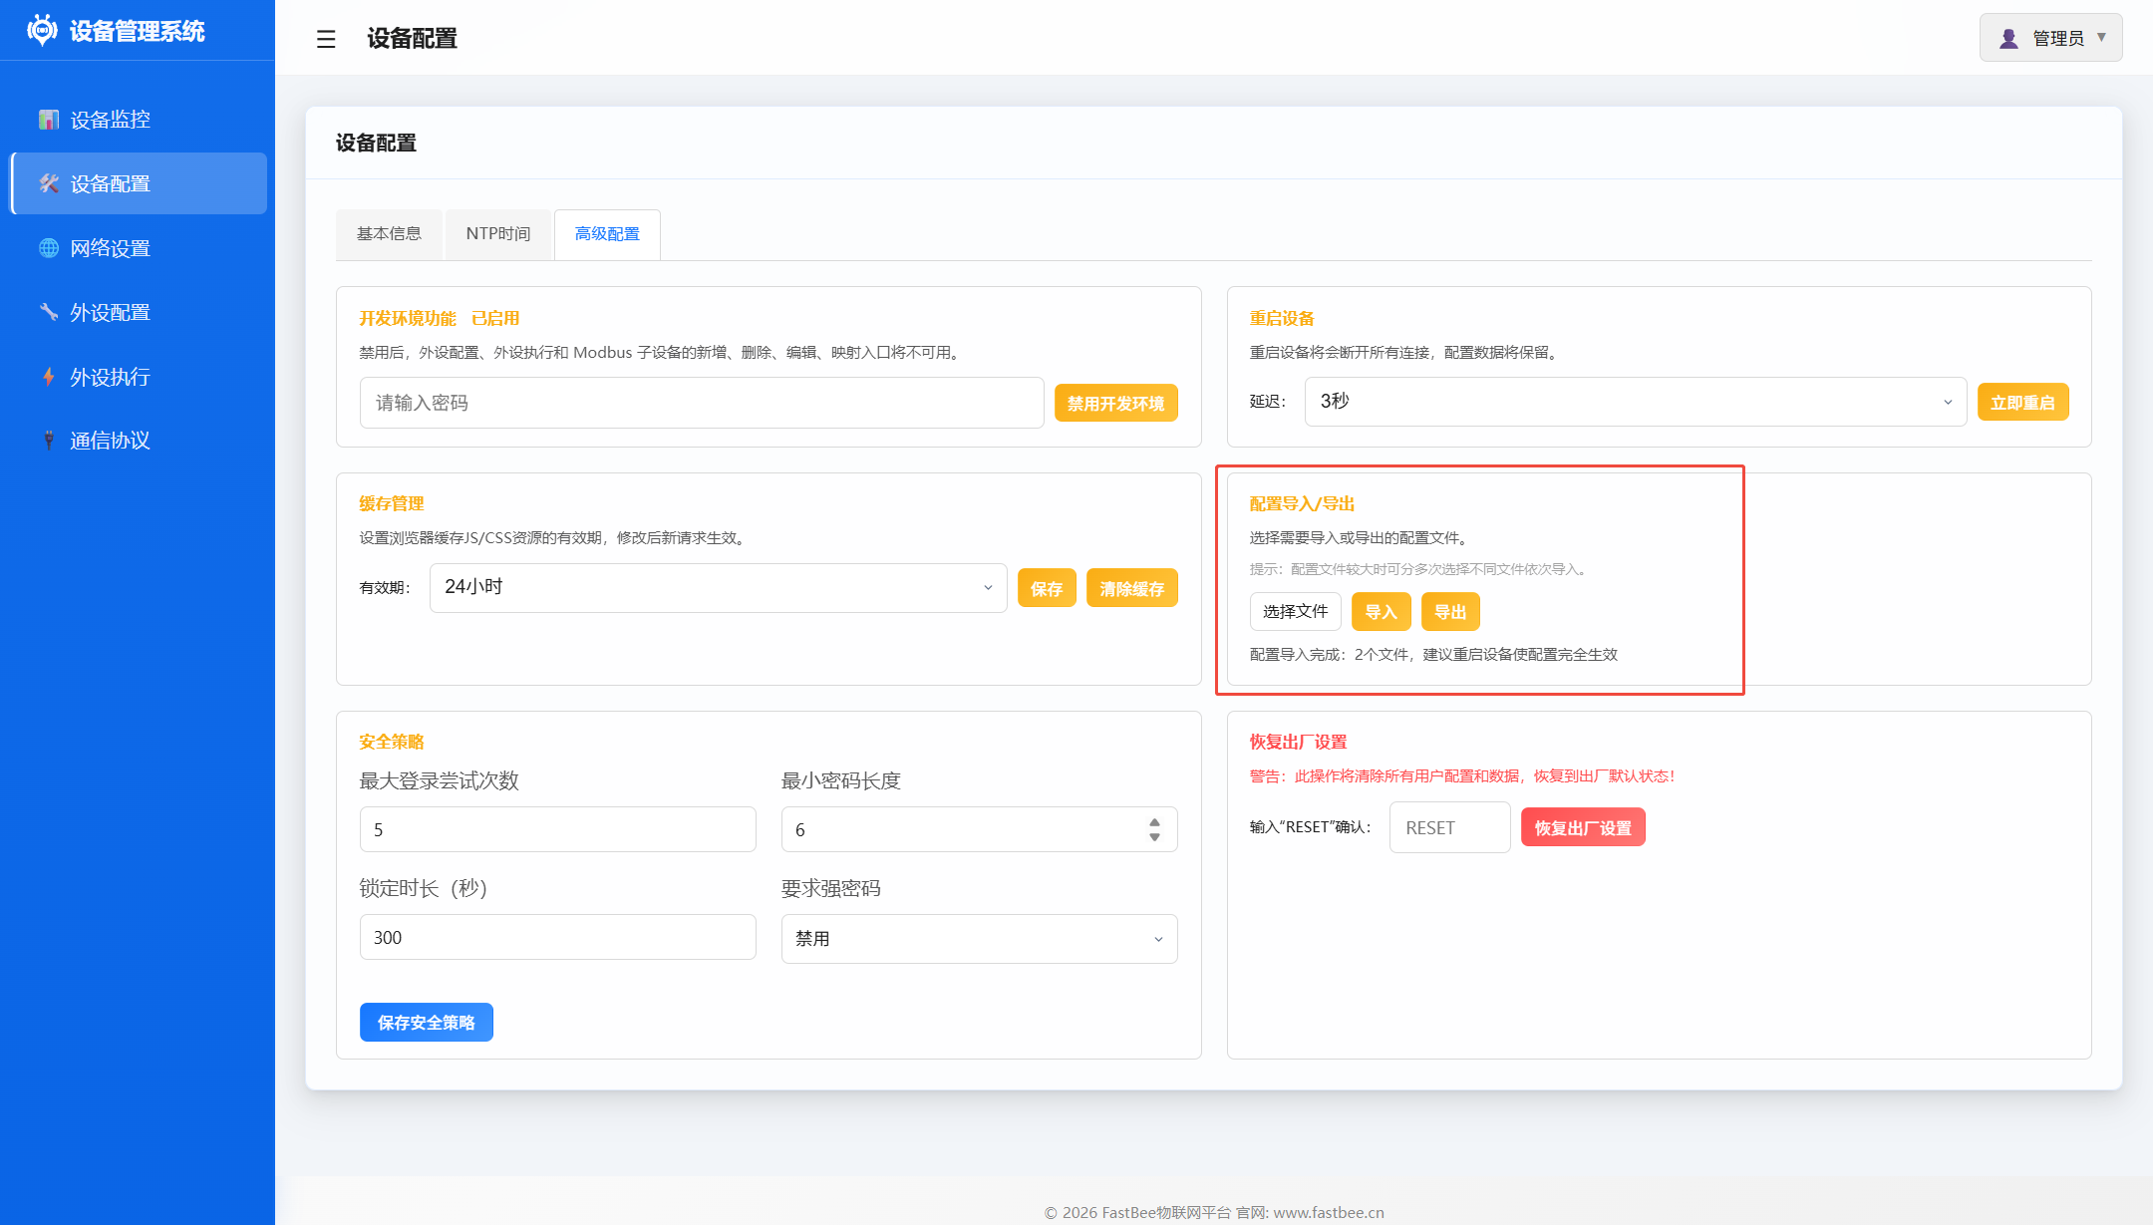The image size is (2153, 1225).
Task: Click the 配置导入/导出 heading
Action: point(1302,503)
